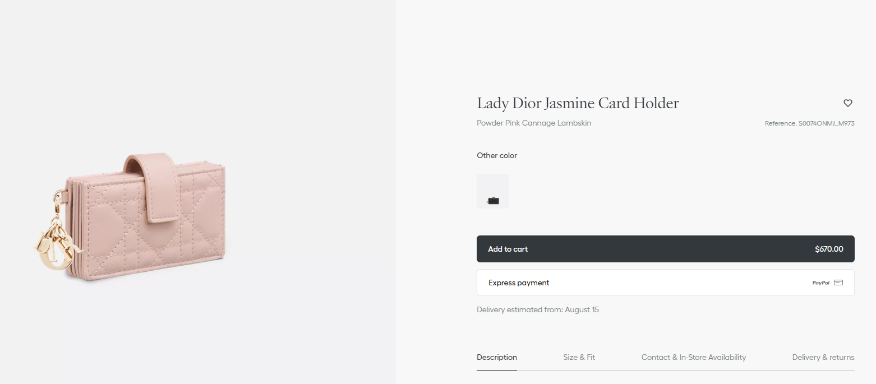The image size is (876, 384).
Task: Open the Description tab
Action: [x=496, y=357]
